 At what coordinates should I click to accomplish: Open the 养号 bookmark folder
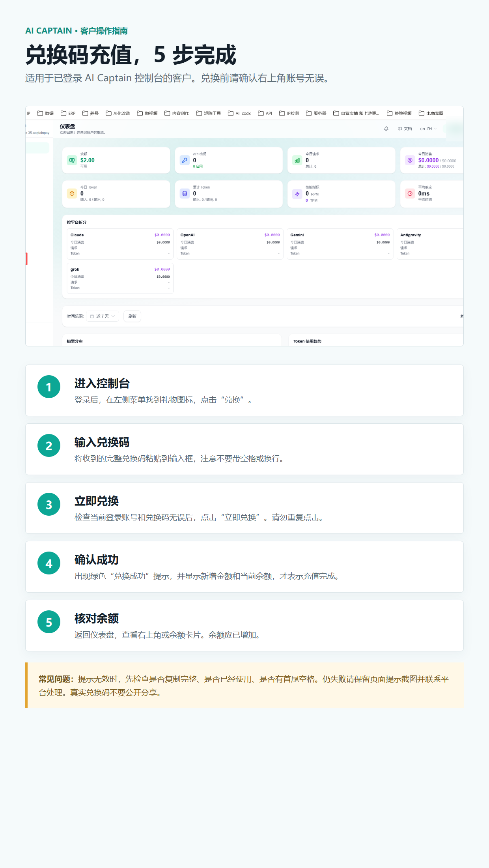coord(90,113)
